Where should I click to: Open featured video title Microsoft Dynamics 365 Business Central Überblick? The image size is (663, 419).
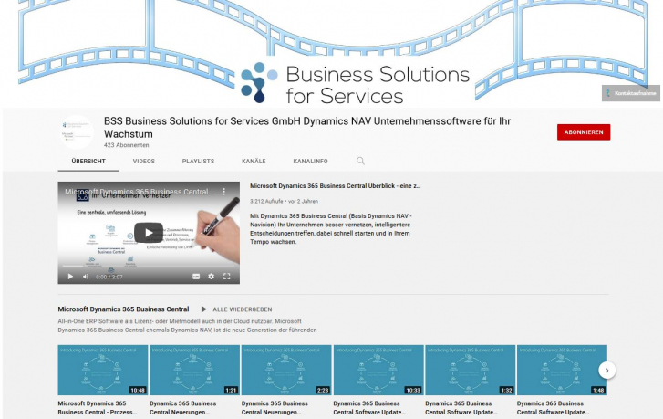pyautogui.click(x=335, y=186)
